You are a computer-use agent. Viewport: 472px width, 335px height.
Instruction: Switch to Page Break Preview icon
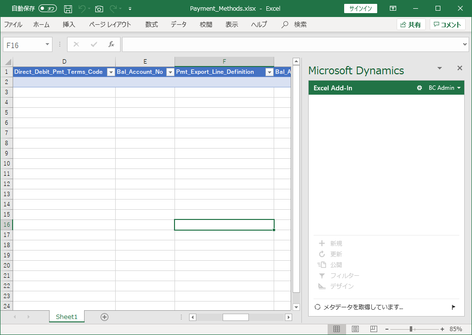click(x=374, y=329)
